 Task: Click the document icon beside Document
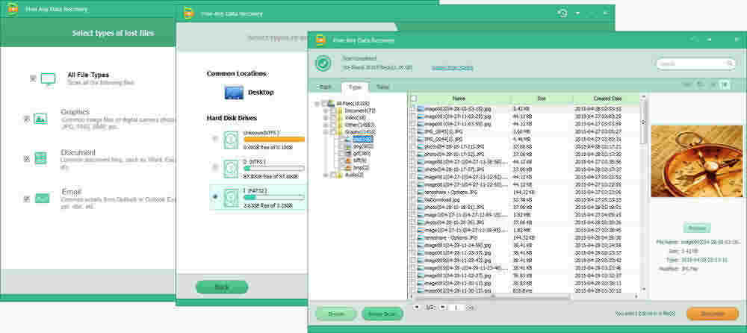pyautogui.click(x=41, y=158)
